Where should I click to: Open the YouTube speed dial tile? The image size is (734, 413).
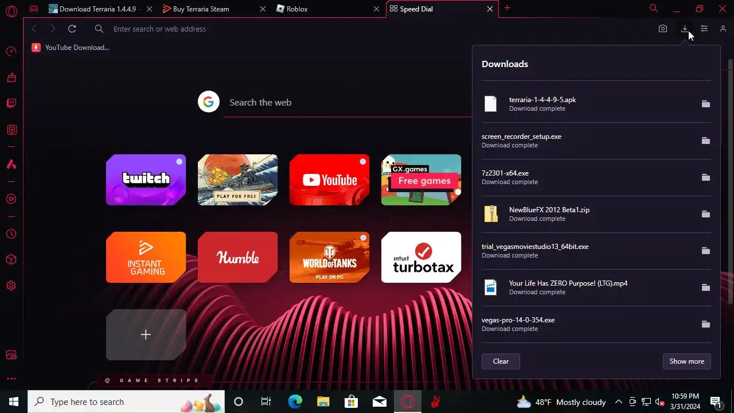pyautogui.click(x=329, y=180)
